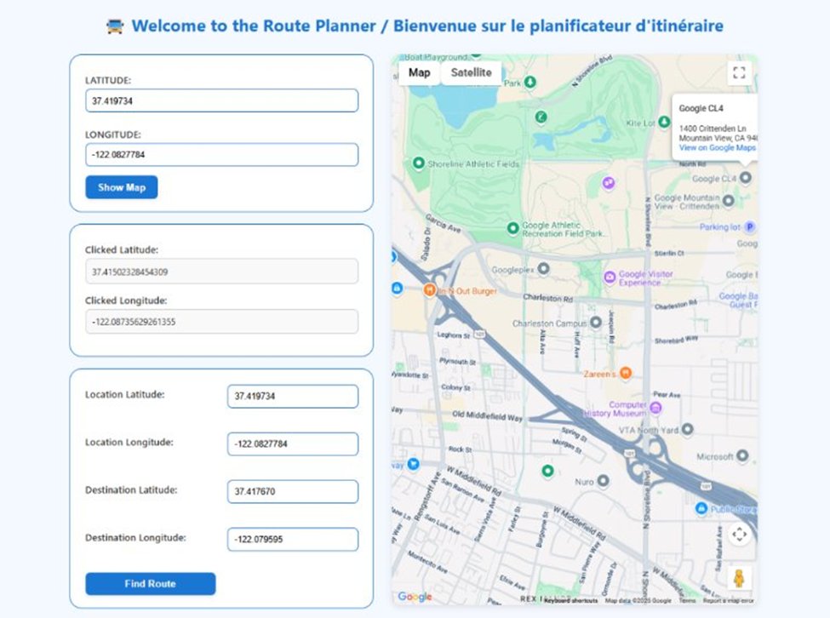This screenshot has width=830, height=618.
Task: Switch to Satellite view
Action: (x=472, y=72)
